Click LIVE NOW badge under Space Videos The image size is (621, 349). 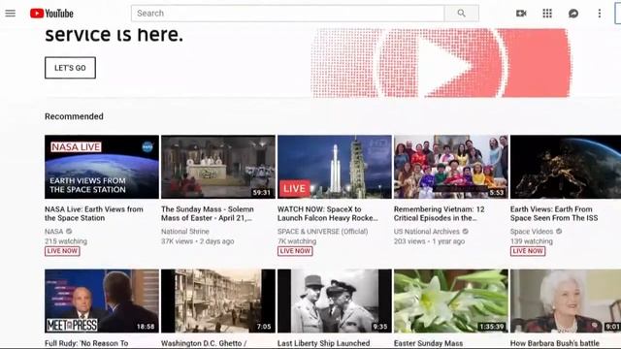tap(528, 251)
